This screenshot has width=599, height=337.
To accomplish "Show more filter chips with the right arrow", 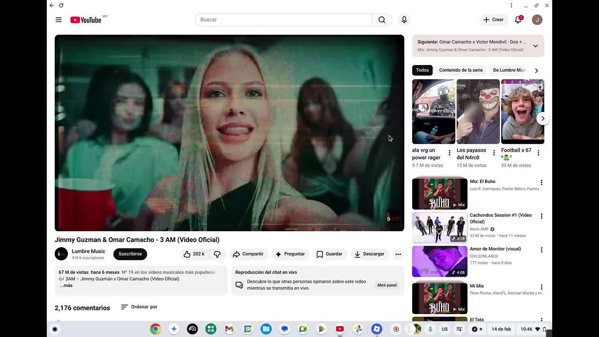I will [536, 71].
